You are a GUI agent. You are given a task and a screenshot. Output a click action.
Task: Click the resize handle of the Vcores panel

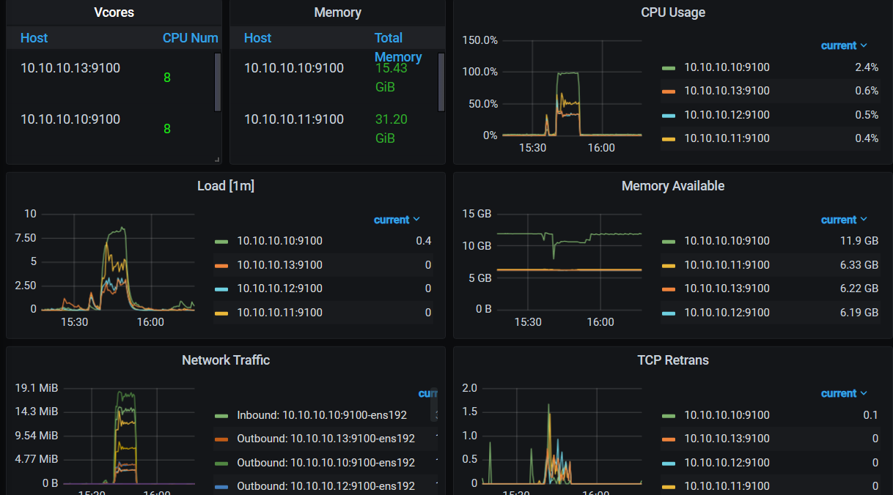(x=216, y=159)
